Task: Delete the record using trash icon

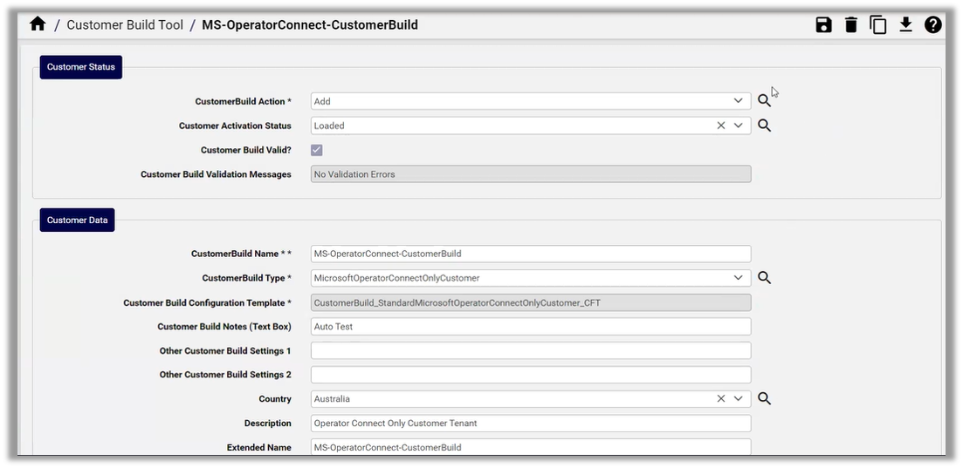Action: click(850, 25)
